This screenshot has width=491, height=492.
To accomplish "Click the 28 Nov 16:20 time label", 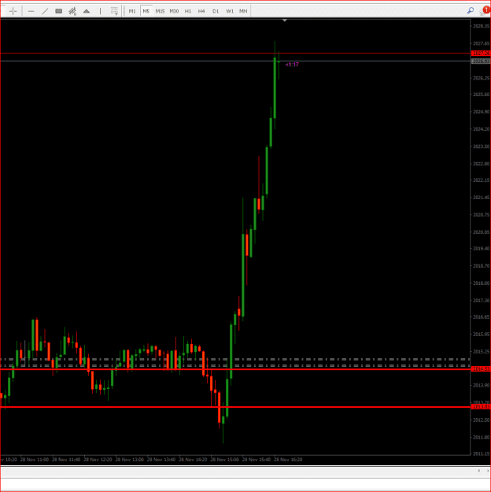I will click(288, 460).
